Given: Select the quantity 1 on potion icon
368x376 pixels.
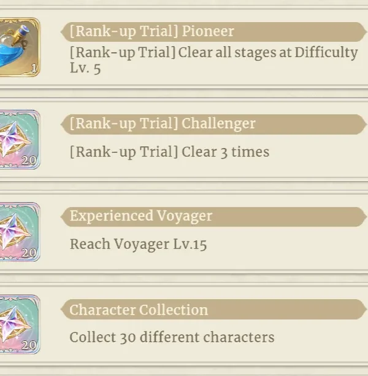Looking at the screenshot, I should (34, 69).
